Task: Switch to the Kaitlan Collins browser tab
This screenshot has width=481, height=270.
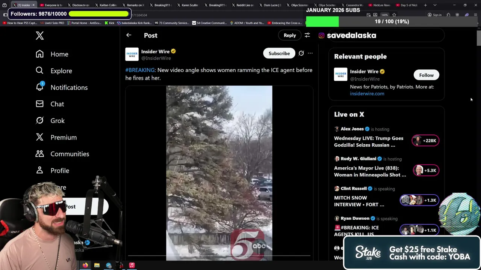Action: [x=106, y=5]
